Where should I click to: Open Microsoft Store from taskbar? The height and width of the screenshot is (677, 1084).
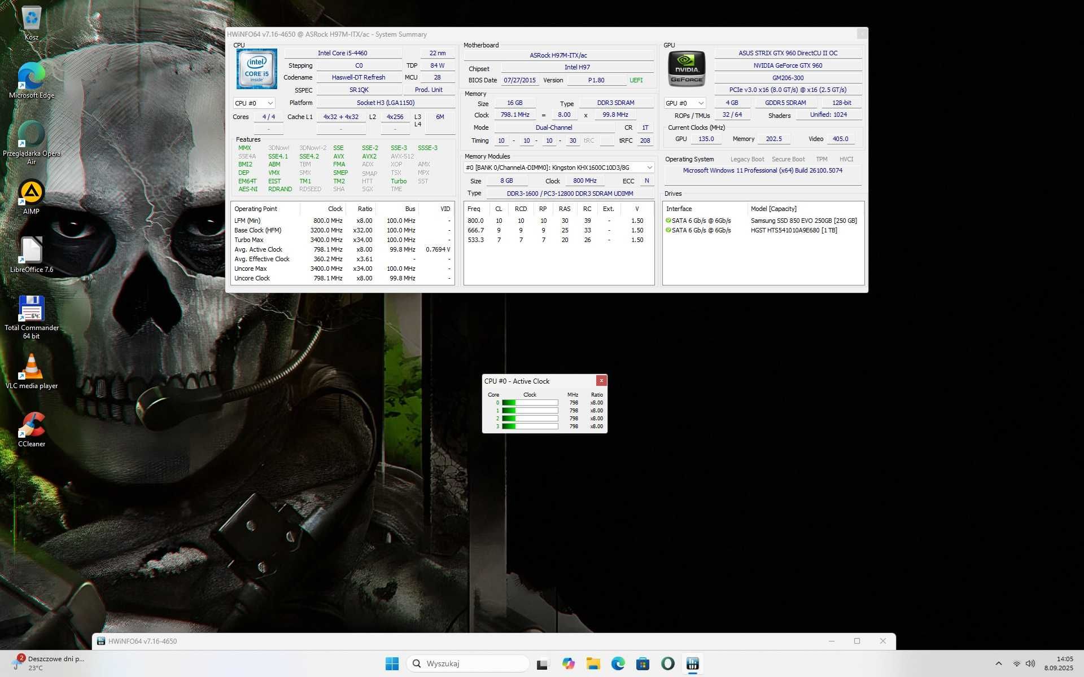coord(642,663)
